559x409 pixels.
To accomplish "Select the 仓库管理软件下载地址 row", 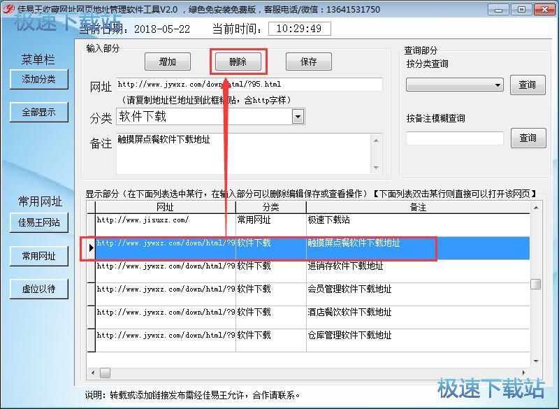I will (312, 340).
